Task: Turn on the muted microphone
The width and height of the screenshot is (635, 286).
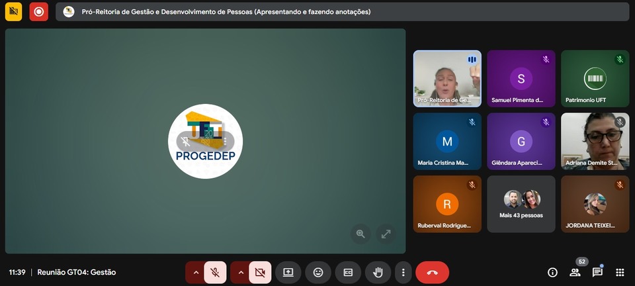Action: [x=215, y=272]
